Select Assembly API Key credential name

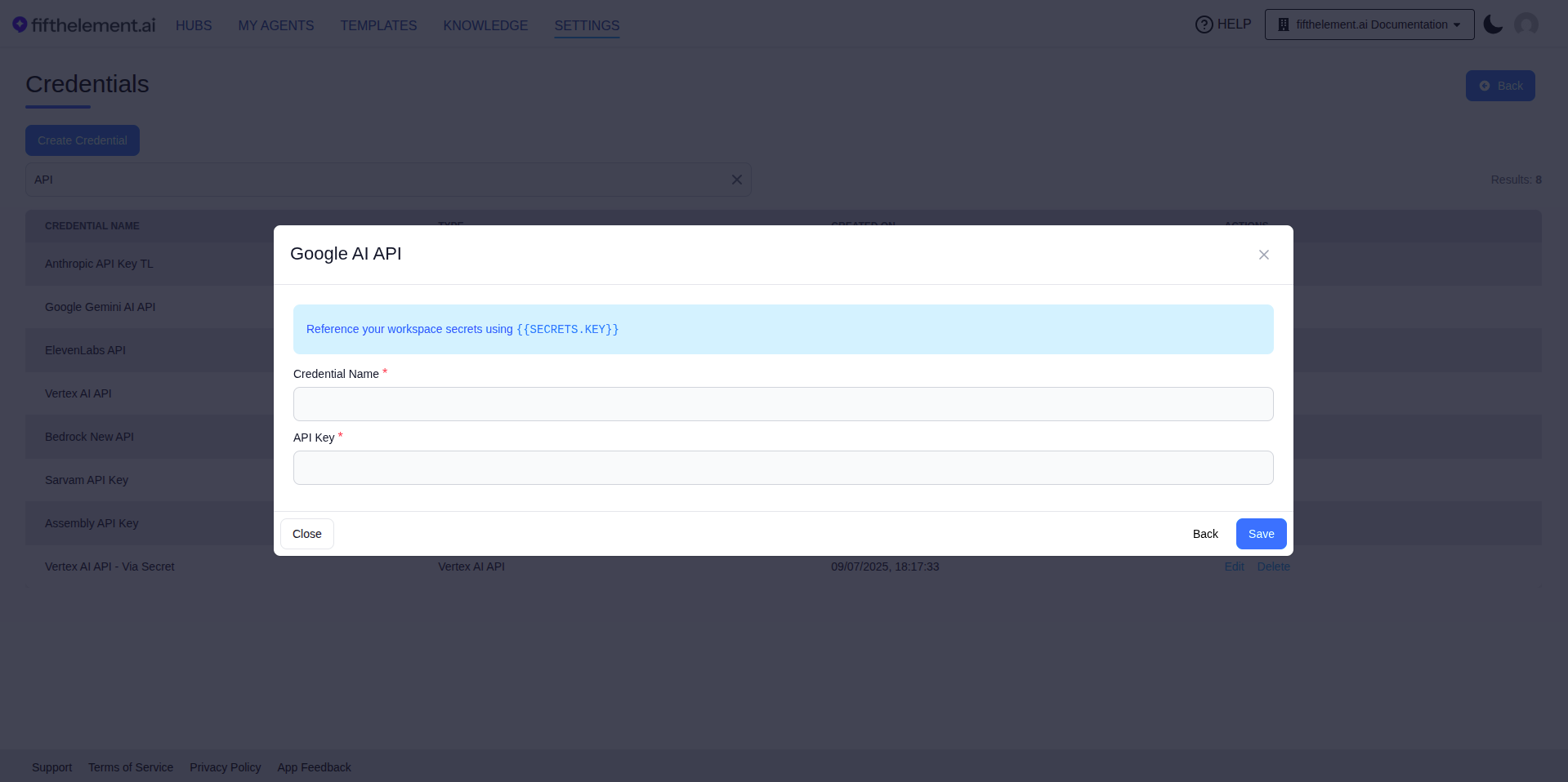92,523
